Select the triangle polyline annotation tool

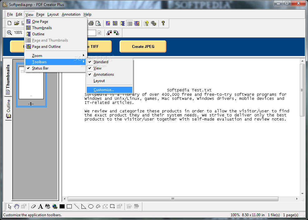point(84,207)
